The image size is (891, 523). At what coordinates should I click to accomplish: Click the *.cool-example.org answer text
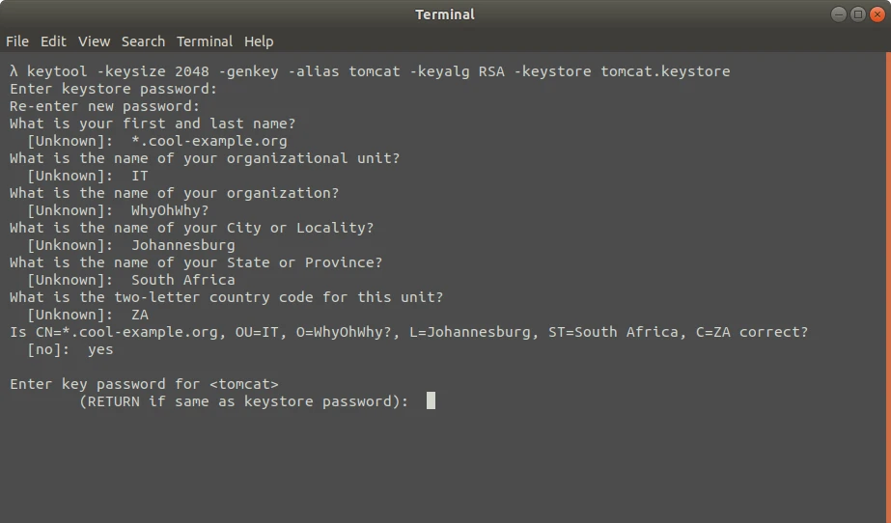point(209,141)
